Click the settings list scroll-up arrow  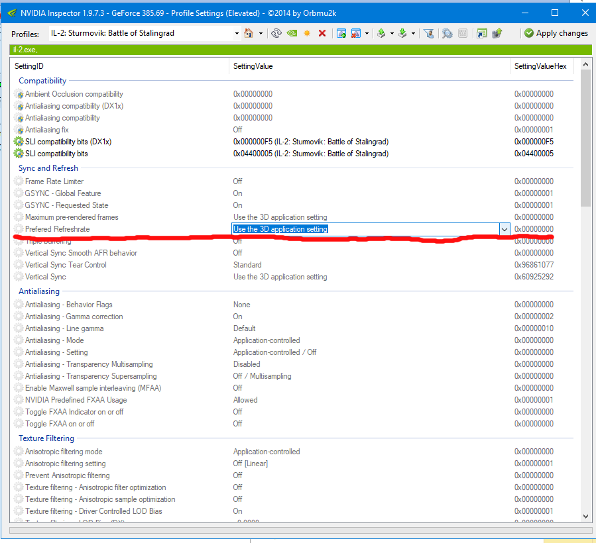[x=585, y=64]
